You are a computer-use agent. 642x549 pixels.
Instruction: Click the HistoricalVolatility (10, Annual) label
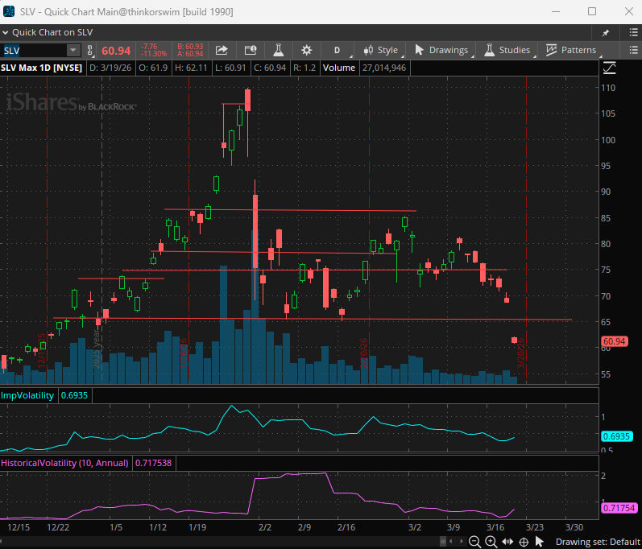[x=64, y=463]
